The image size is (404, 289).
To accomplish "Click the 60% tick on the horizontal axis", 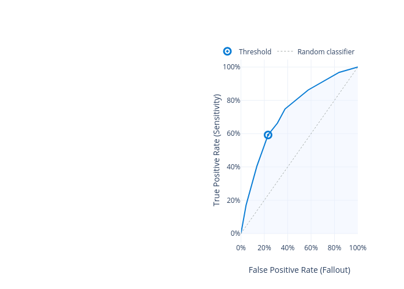I will tap(311, 248).
